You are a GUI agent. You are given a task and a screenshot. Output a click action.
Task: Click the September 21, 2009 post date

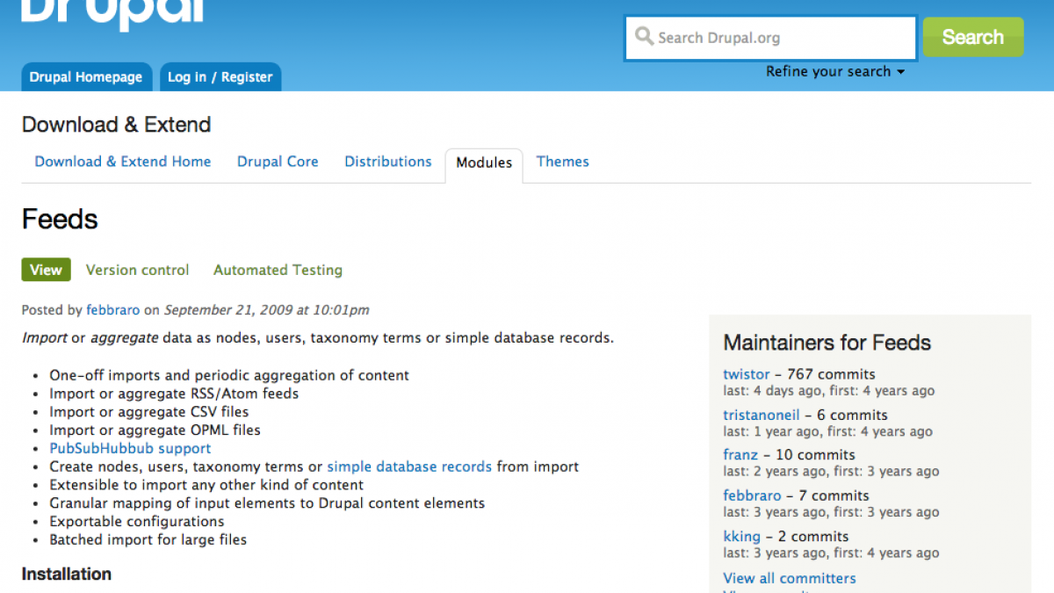(x=267, y=310)
